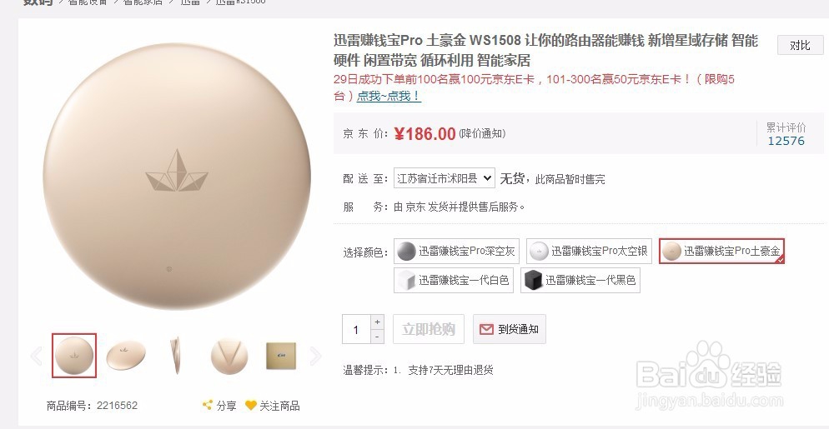The width and height of the screenshot is (829, 429).
Task: Click the quantity input field
Action: pyautogui.click(x=356, y=329)
